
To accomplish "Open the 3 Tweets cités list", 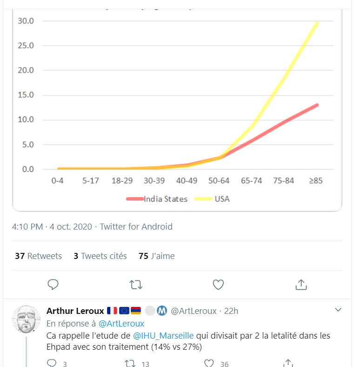I will 100,256.
